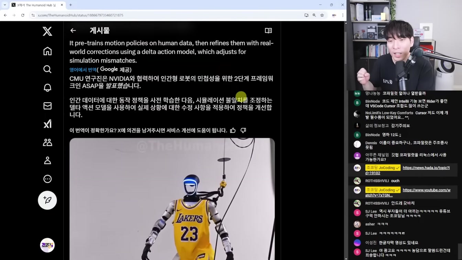The height and width of the screenshot is (260, 462).
Task: Rate the translation with thumbs down
Action: click(x=243, y=130)
